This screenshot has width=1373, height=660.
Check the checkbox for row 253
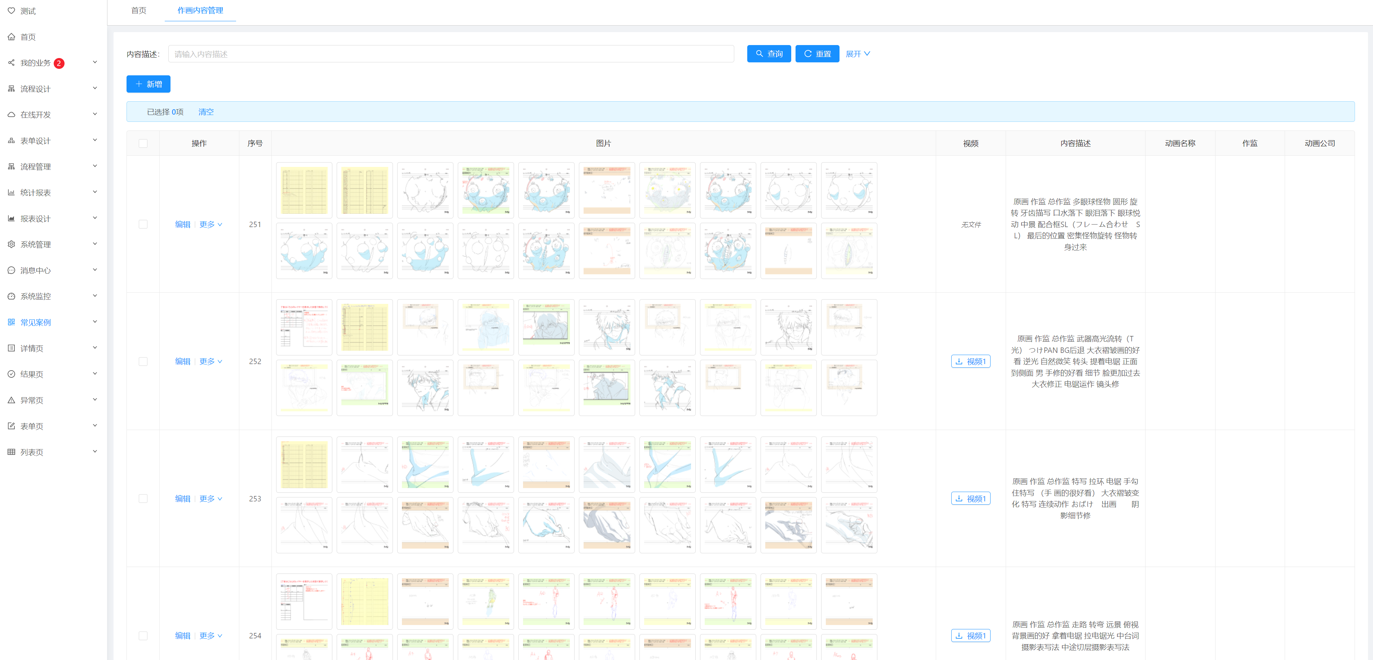coord(143,499)
